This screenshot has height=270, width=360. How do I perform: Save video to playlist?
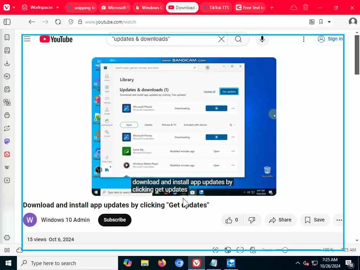click(x=315, y=220)
